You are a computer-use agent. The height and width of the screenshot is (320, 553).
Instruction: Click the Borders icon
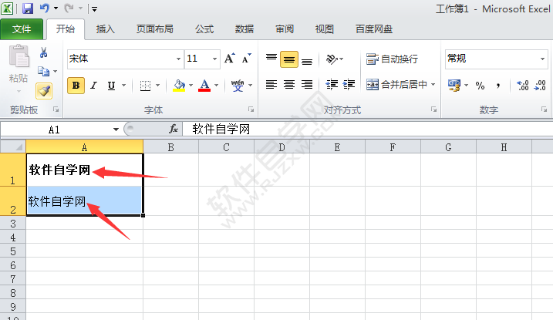pyautogui.click(x=145, y=86)
